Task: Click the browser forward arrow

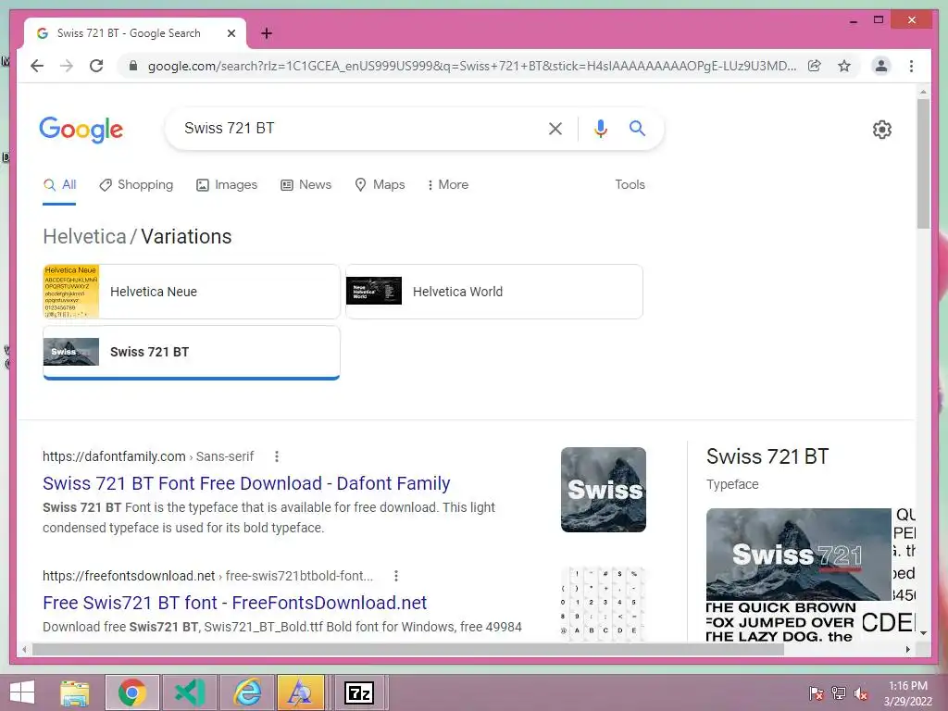Action: [67, 66]
